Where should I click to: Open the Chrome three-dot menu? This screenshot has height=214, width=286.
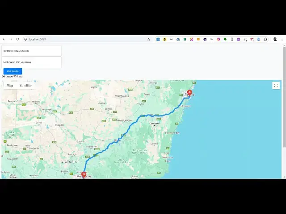pyautogui.click(x=282, y=39)
